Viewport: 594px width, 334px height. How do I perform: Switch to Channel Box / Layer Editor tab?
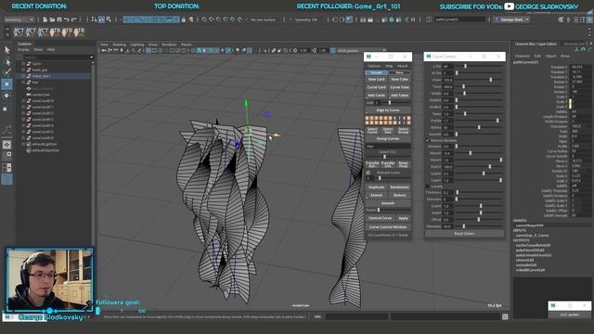536,44
